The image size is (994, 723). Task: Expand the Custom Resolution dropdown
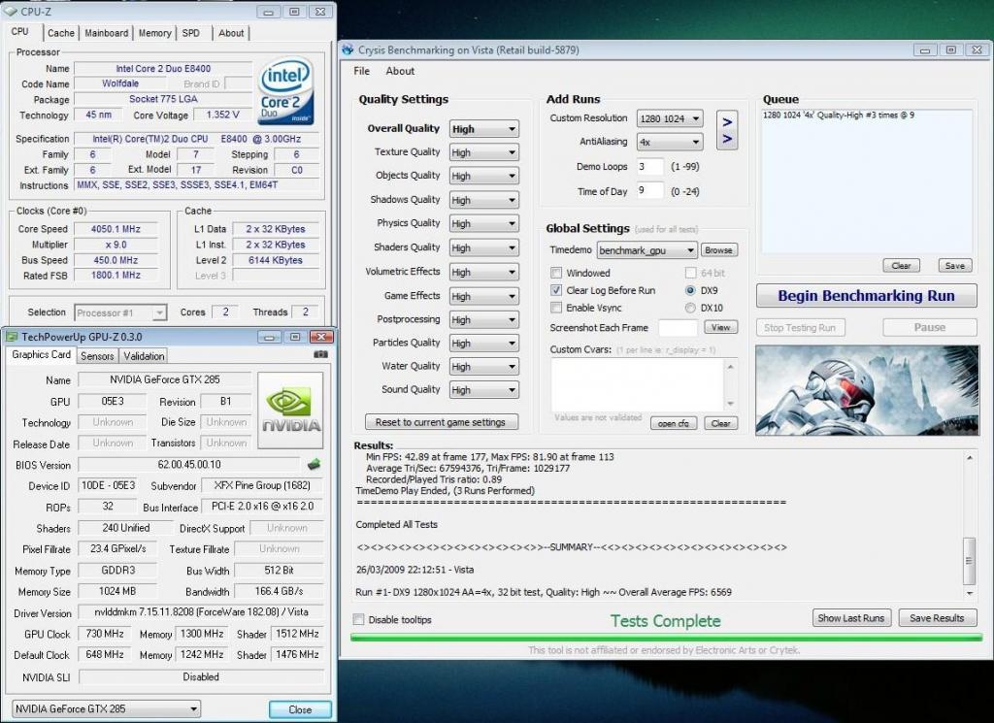pos(670,118)
